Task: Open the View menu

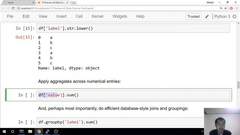Action: (43, 16)
